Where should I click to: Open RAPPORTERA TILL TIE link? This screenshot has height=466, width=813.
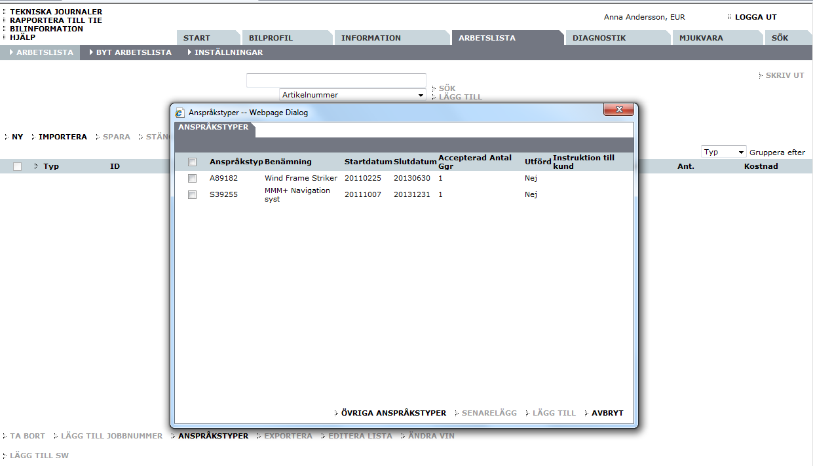click(56, 20)
